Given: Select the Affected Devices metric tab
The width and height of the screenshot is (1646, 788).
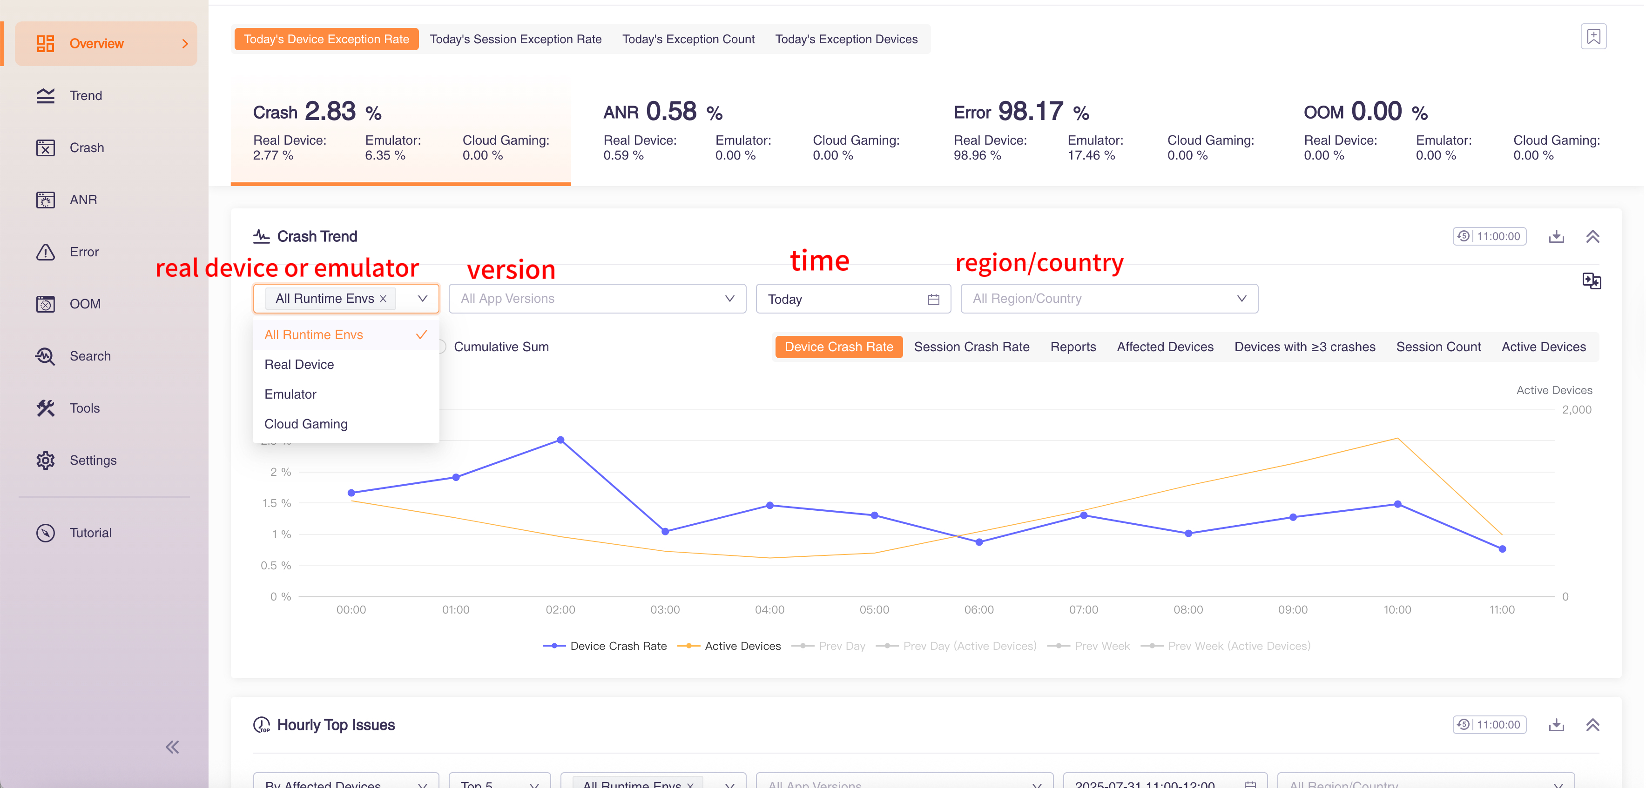Looking at the screenshot, I should coord(1165,347).
